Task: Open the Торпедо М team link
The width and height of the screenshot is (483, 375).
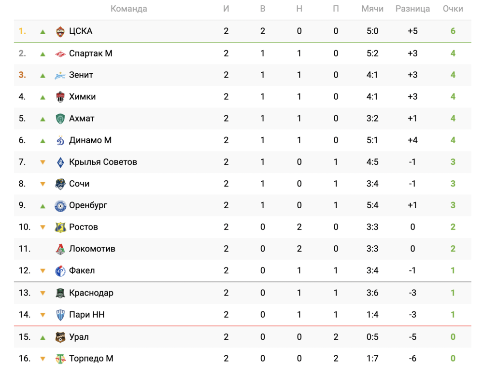Action: coord(91,359)
